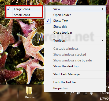Expand the View submenu arrow
Image resolution: width=109 pixels, height=101 pixels.
click(103, 9)
